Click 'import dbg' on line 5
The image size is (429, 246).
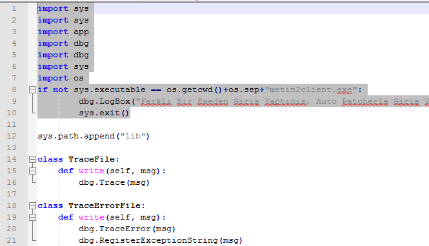coord(63,55)
